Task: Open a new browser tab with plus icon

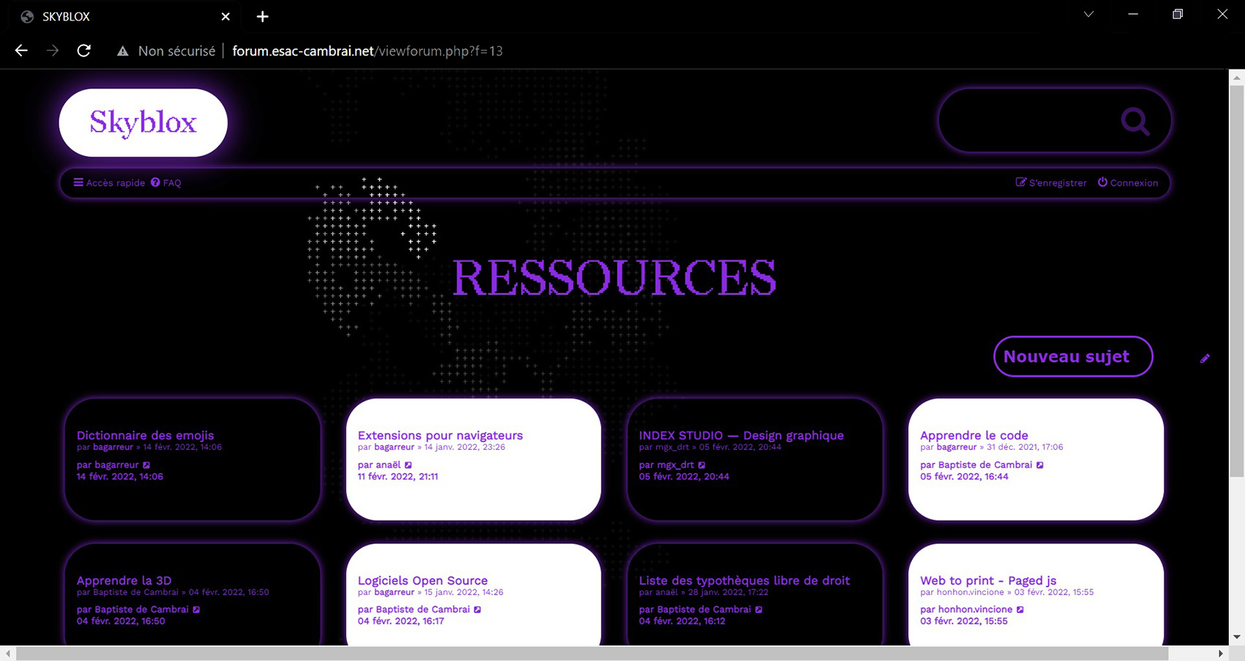Action: (262, 17)
